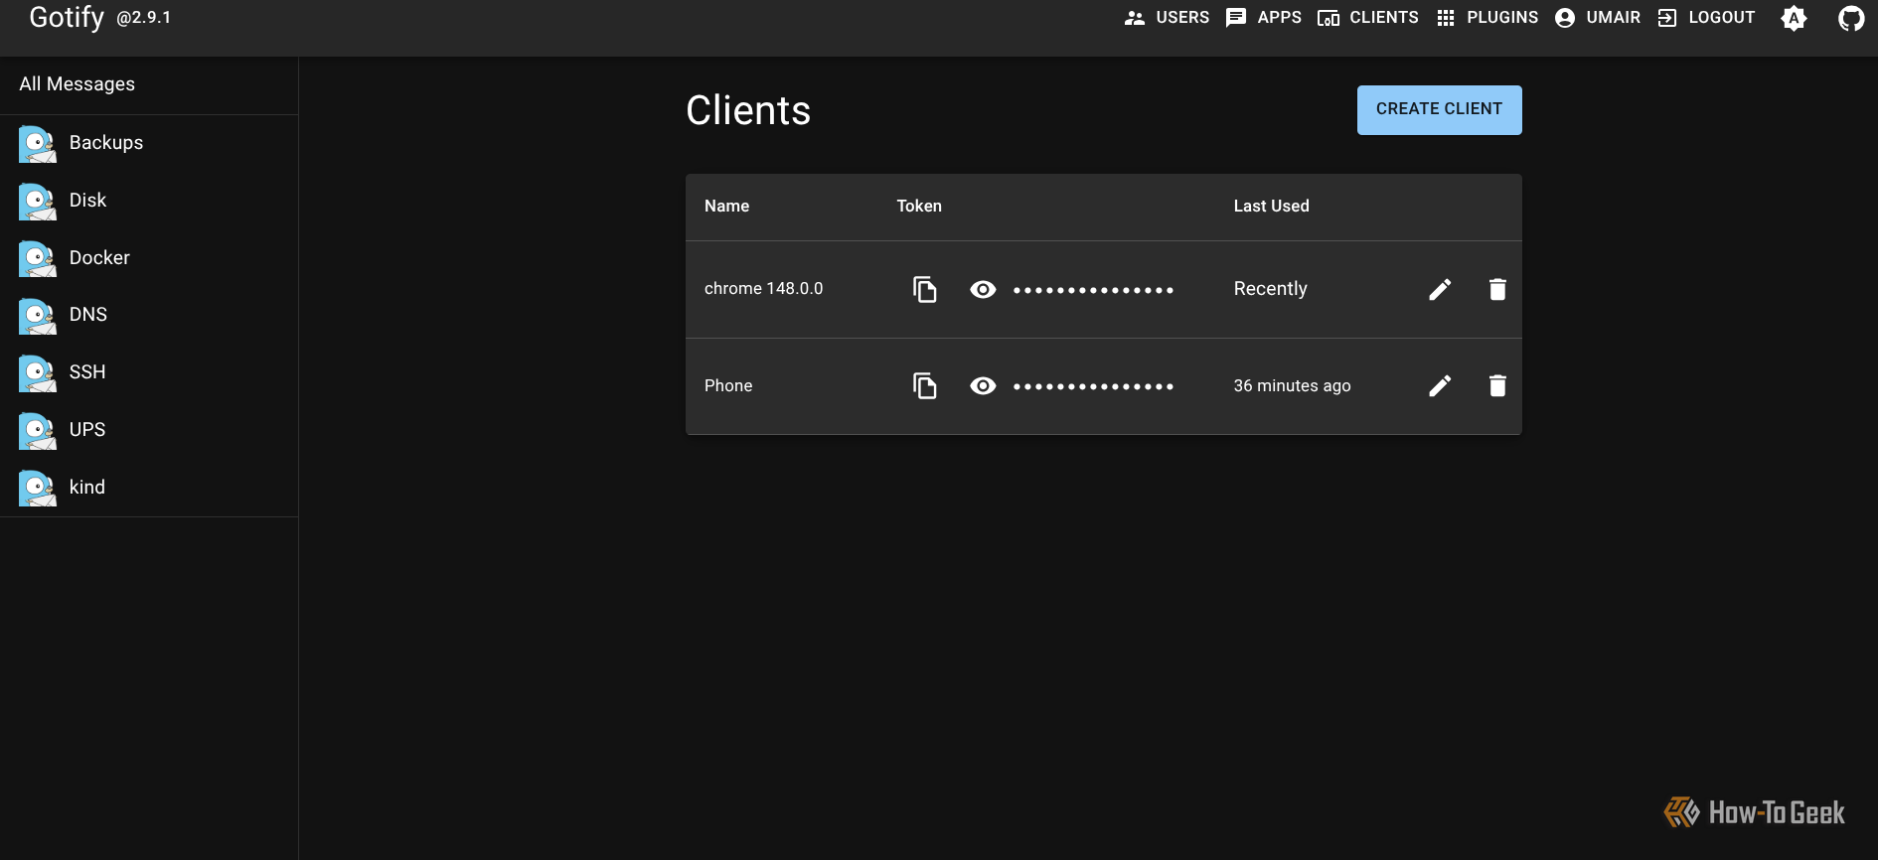1878x860 pixels.
Task: Reveal the Phone client token
Action: click(983, 385)
